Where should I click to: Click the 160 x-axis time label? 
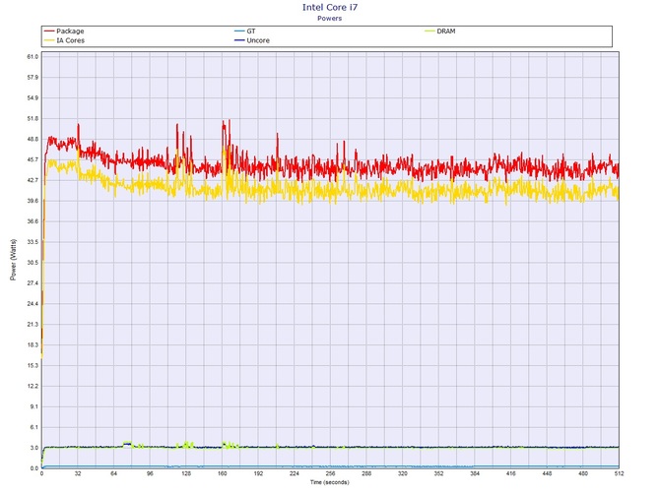[x=223, y=473]
